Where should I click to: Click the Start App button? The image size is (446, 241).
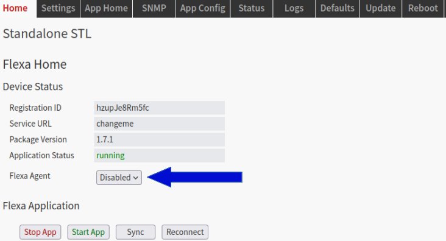click(x=88, y=232)
